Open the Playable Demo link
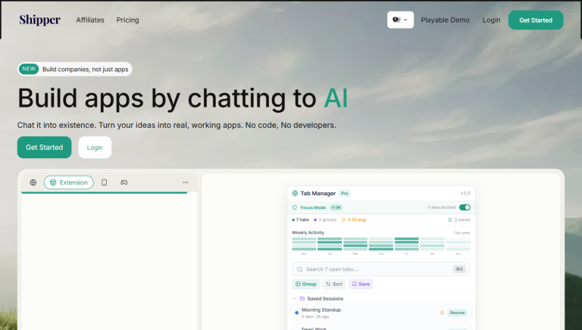The image size is (582, 330). pyautogui.click(x=445, y=20)
